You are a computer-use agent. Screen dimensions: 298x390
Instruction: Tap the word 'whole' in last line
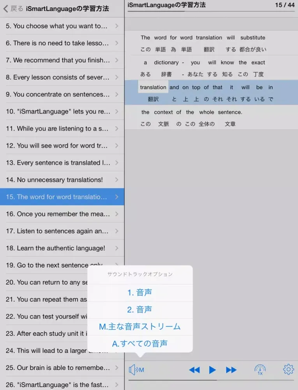click(x=206, y=112)
